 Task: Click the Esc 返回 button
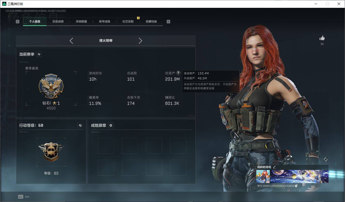tap(24, 197)
